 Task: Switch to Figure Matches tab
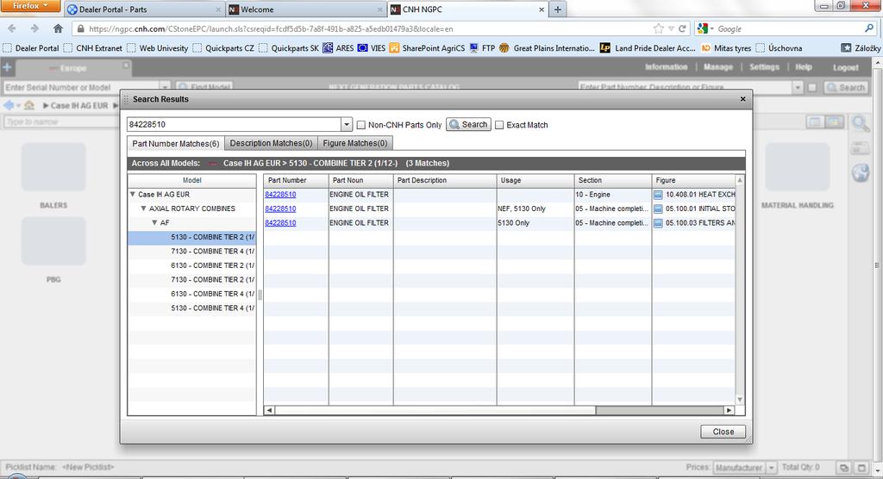(x=354, y=143)
